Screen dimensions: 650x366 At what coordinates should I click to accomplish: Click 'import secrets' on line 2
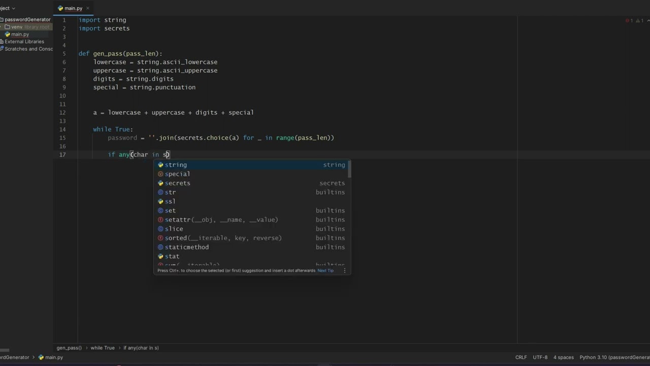coord(104,28)
